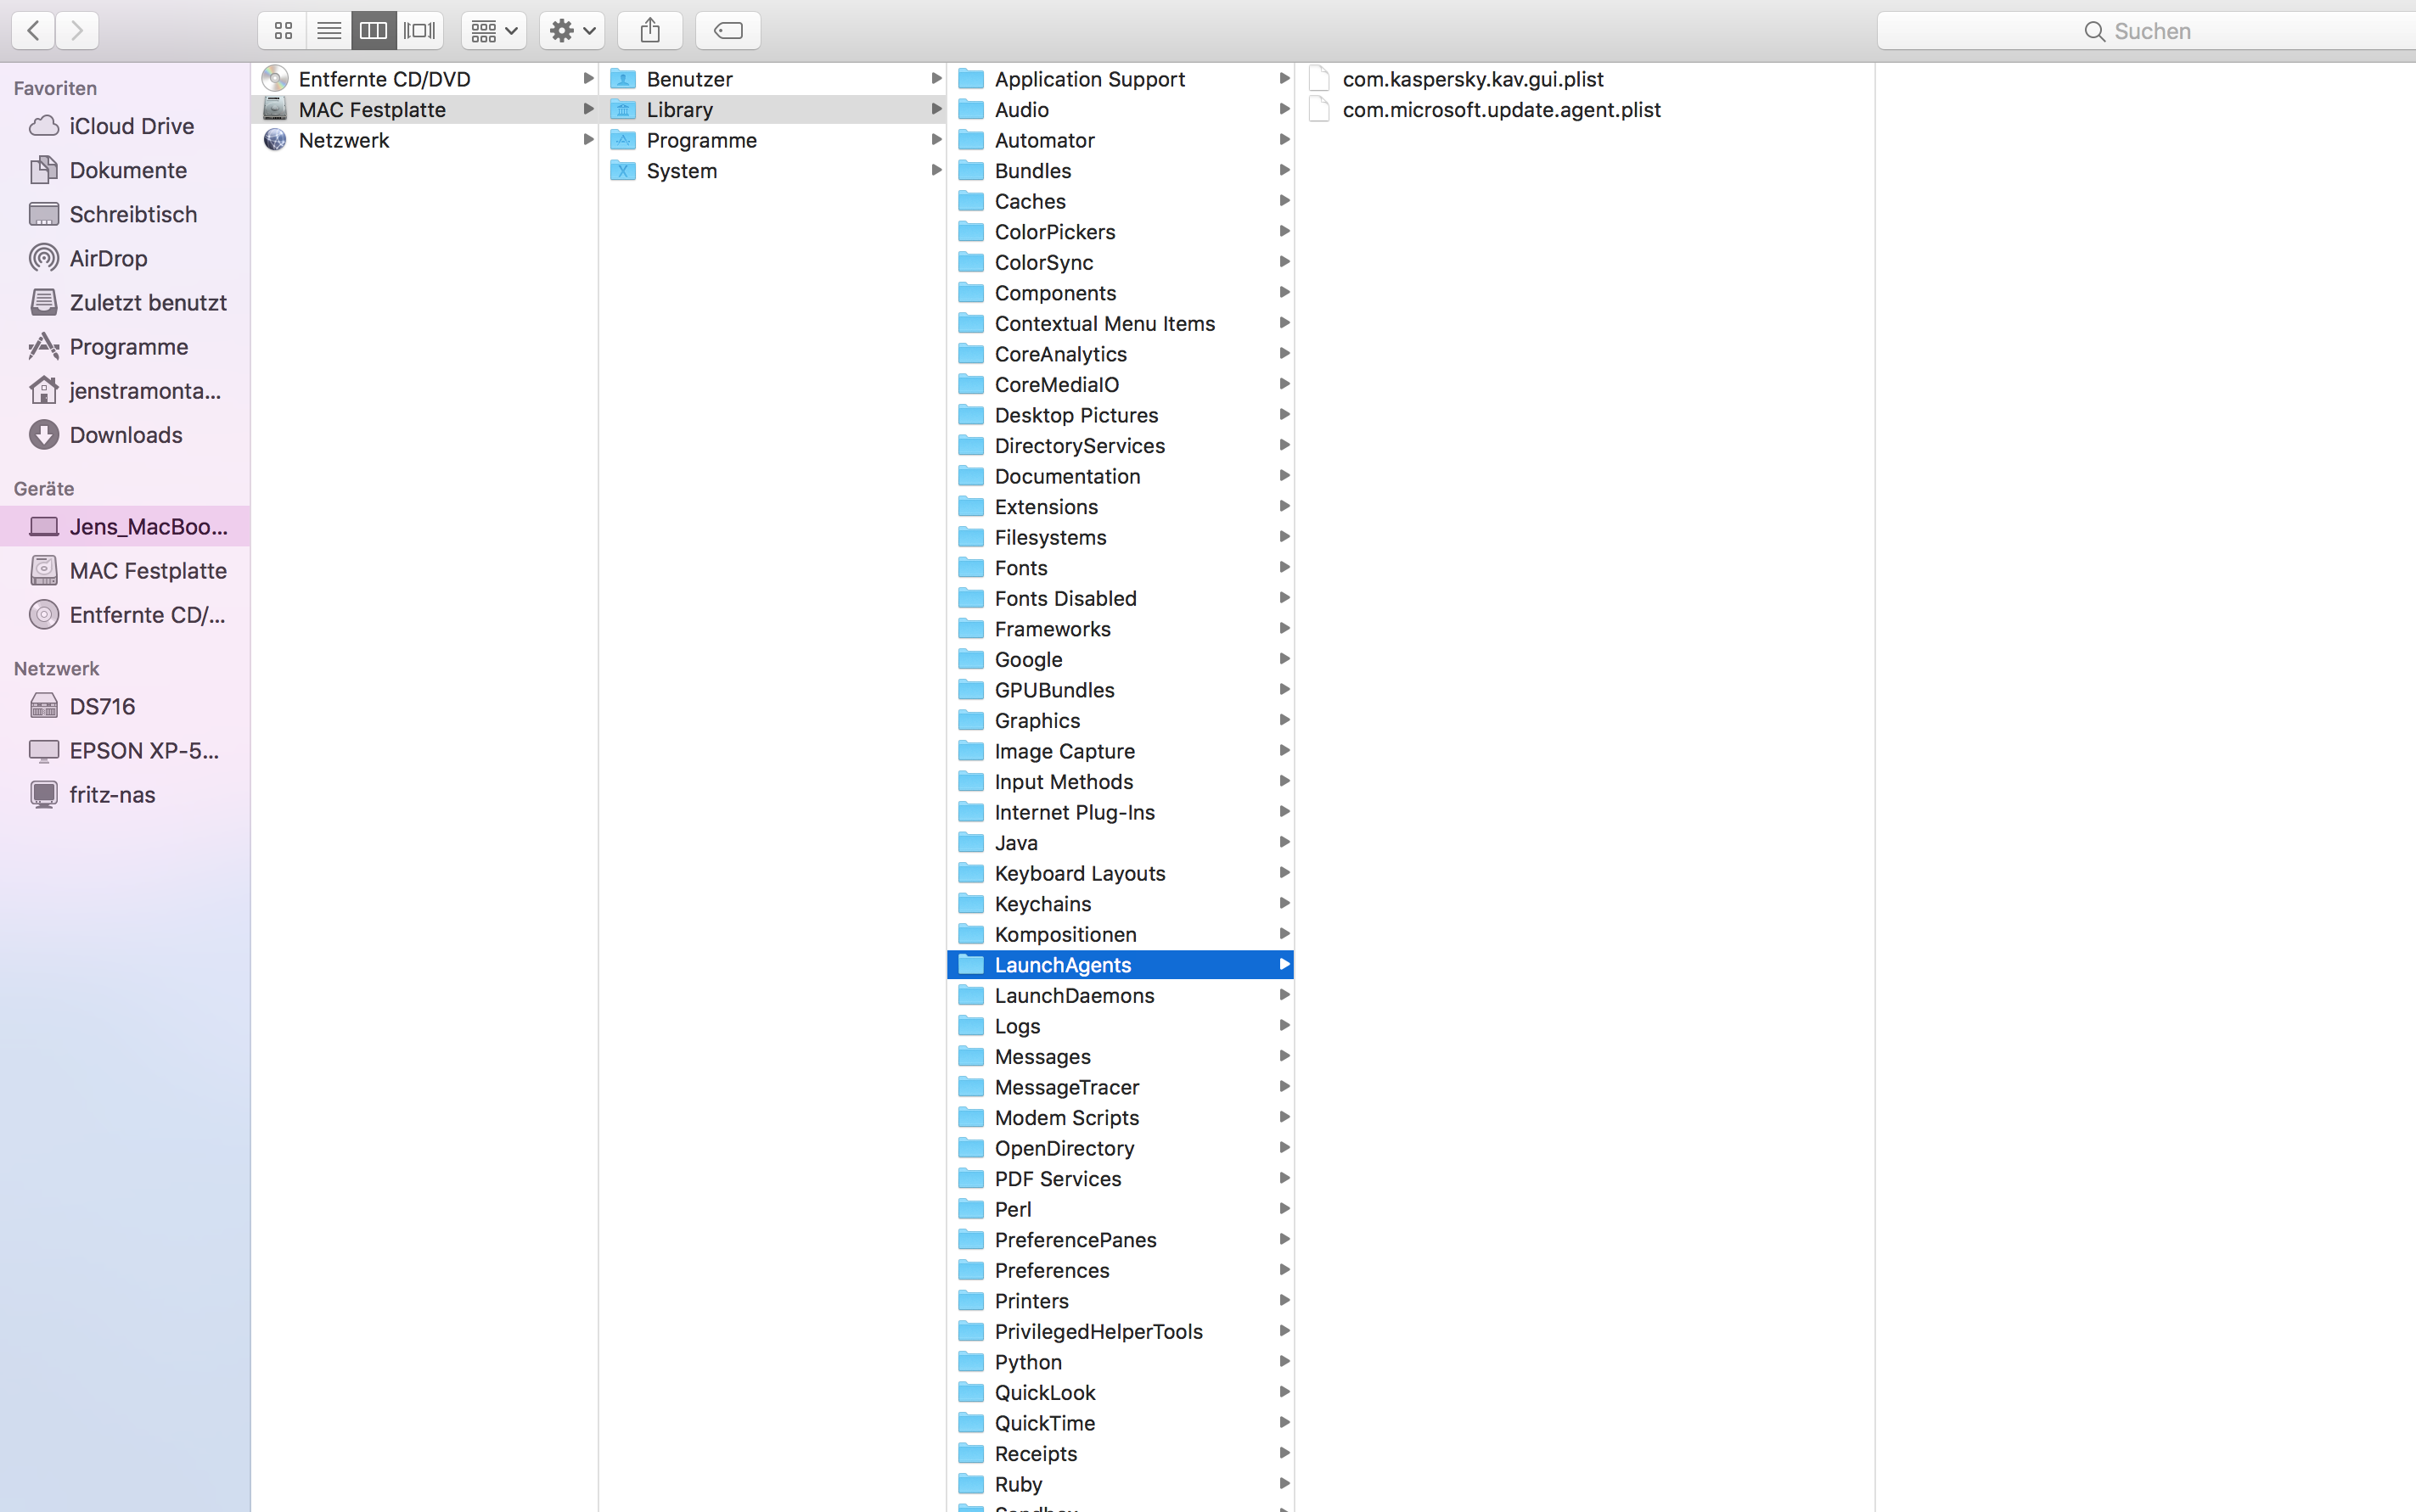The width and height of the screenshot is (2416, 1512).
Task: Open AirDrop in the sidebar
Action: pyautogui.click(x=108, y=258)
